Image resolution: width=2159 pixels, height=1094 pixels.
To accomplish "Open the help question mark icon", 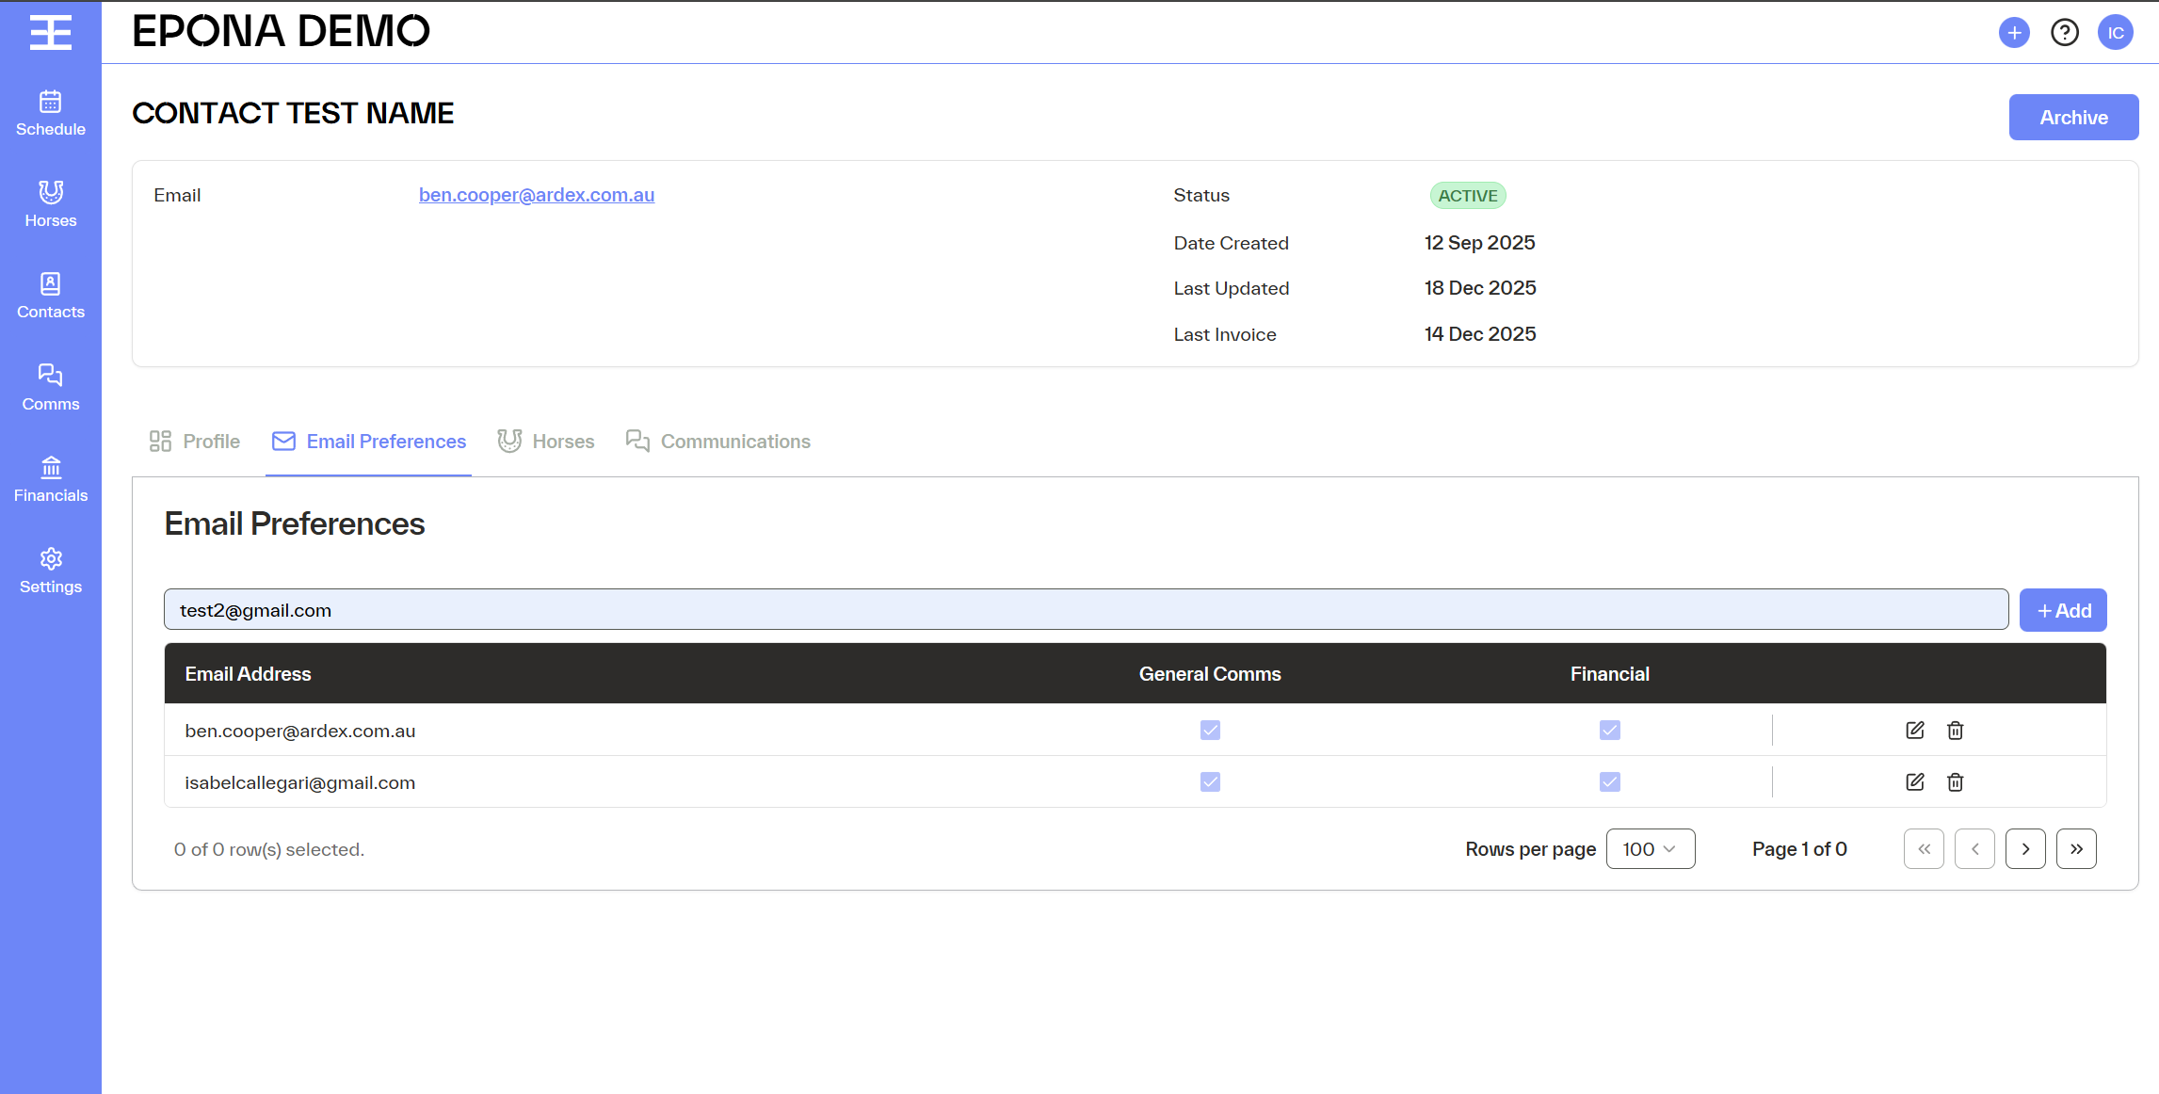I will pyautogui.click(x=2065, y=33).
